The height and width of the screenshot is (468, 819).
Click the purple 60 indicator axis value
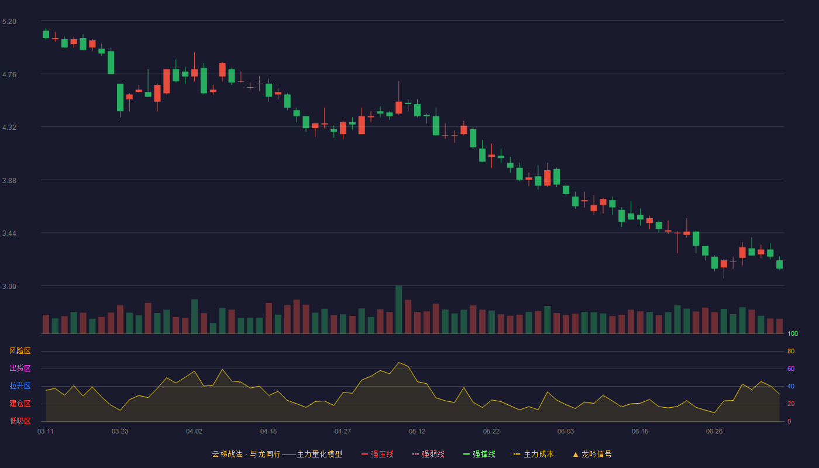point(791,369)
